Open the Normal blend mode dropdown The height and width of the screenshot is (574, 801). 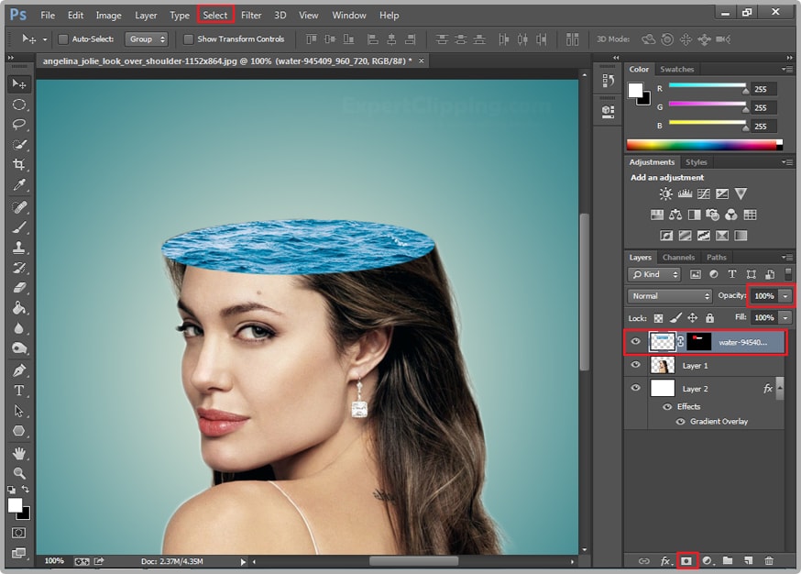point(668,297)
